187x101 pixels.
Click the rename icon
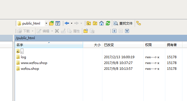point(63,31)
